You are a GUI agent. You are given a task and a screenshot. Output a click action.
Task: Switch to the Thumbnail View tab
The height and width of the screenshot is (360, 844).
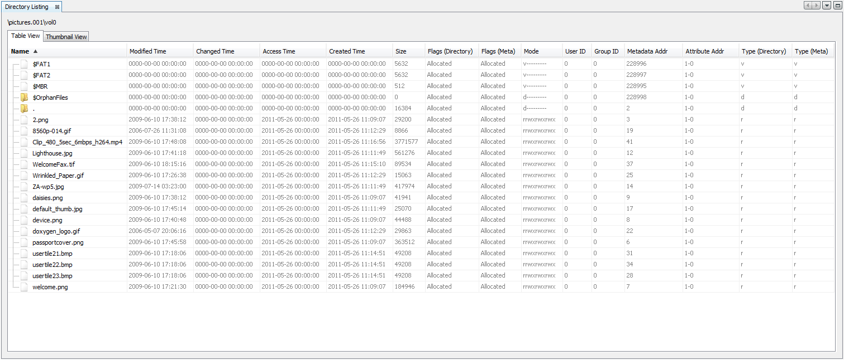click(x=65, y=36)
